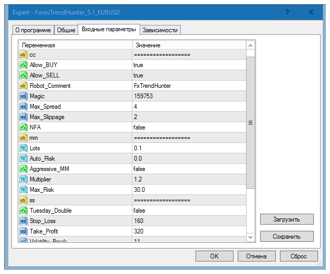
Task: Click the boolean icon beside Allow_SELL
Action: pos(23,75)
